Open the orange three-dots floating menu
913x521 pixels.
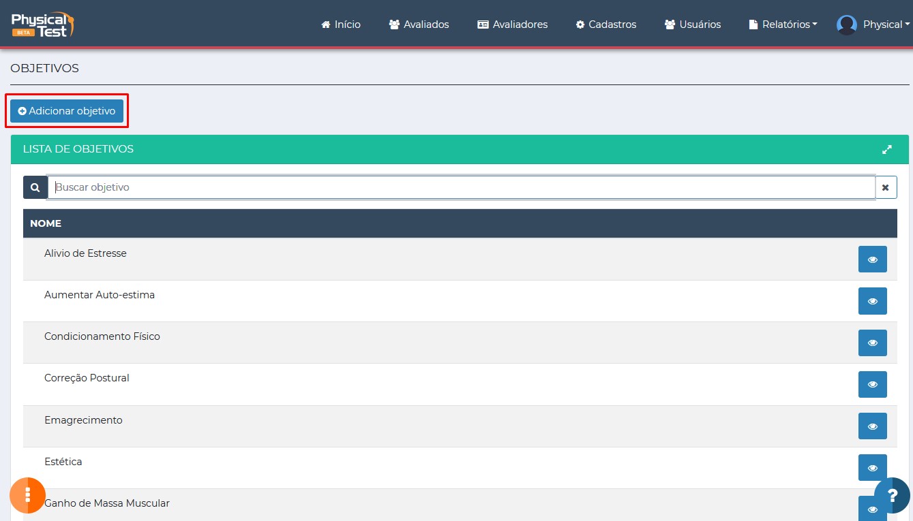pyautogui.click(x=27, y=495)
